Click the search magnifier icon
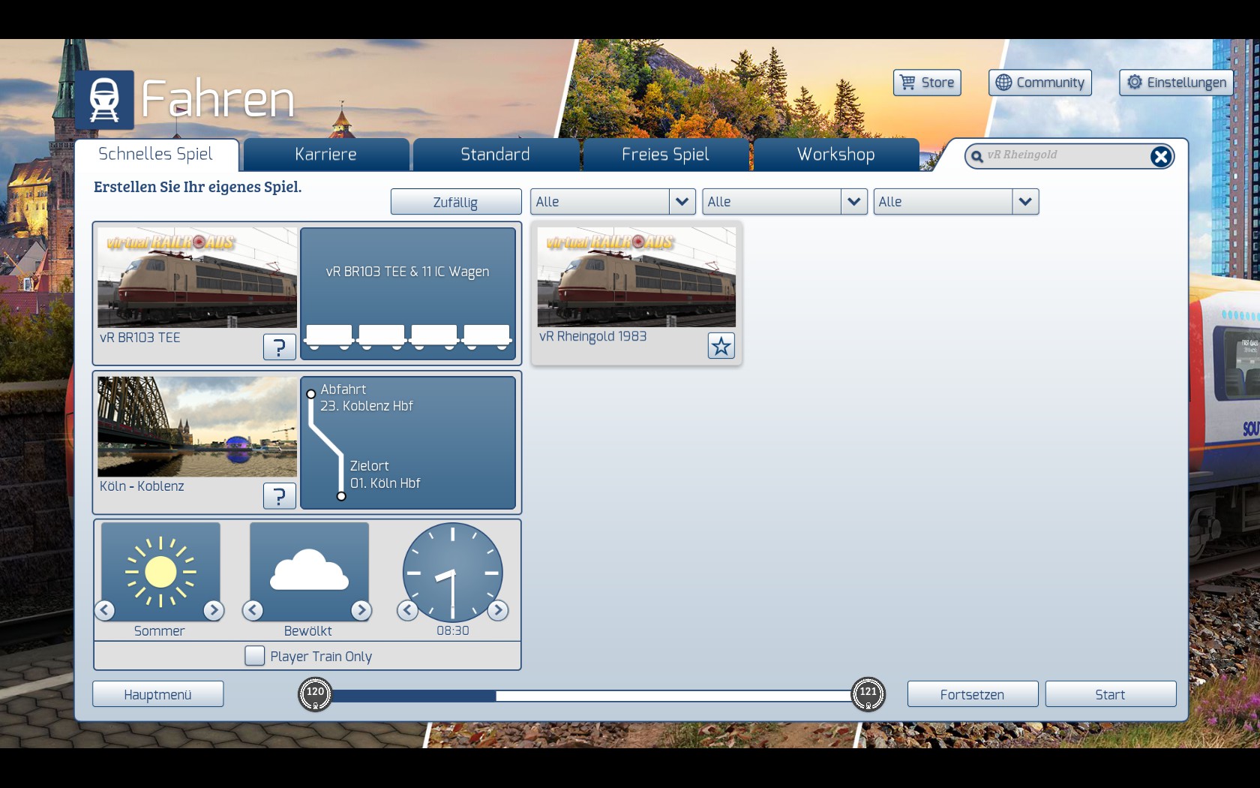 pos(976,156)
